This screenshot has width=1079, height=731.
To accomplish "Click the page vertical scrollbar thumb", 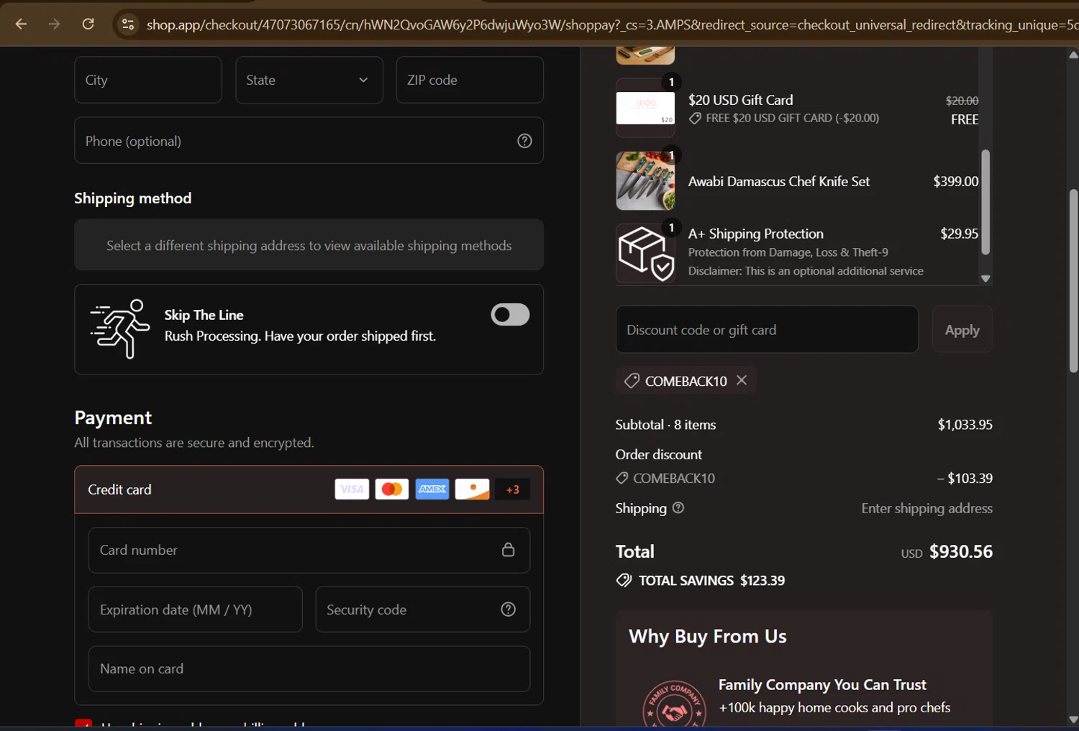I will pyautogui.click(x=1073, y=280).
